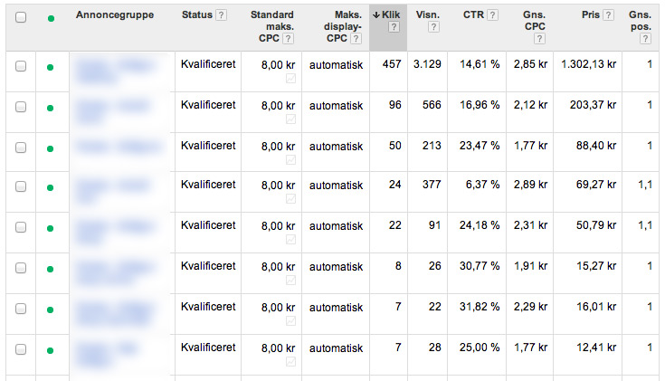This screenshot has width=665, height=381.
Task: Click the help icon under Klik header
Action: point(394,27)
